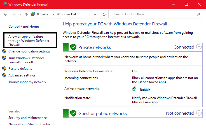
Task: Collapse the Private networks section
Action: (199, 47)
